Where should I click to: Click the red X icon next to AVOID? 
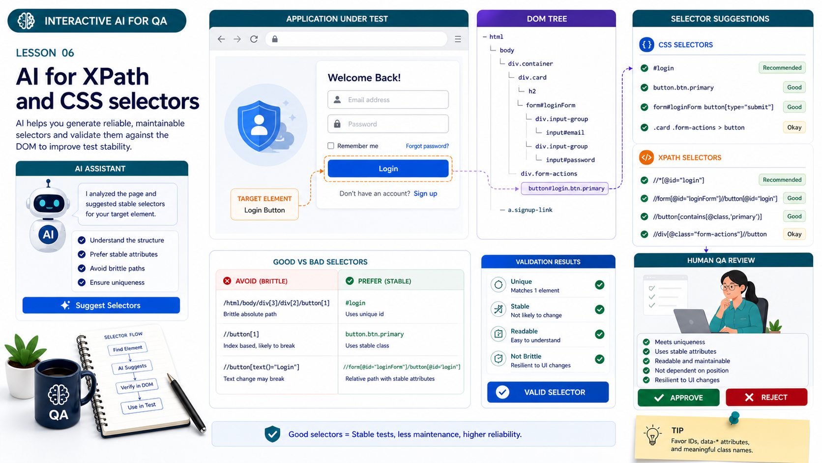[x=227, y=281]
